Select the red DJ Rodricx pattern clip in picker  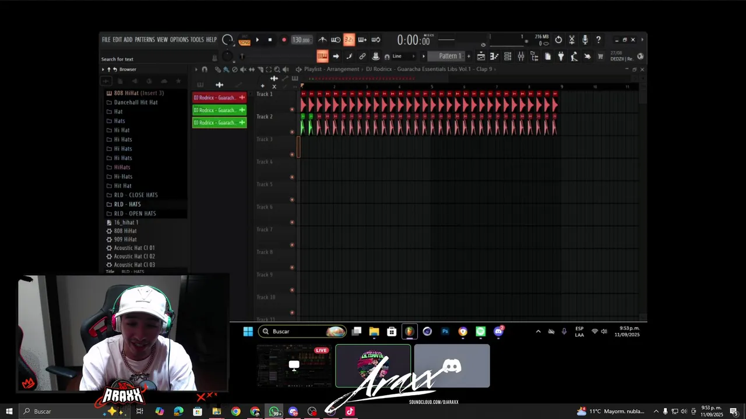[219, 98]
